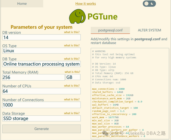The width and height of the screenshot is (171, 140).
Task: Switch to the ALTER SYSTEM tab
Action: [x=150, y=30]
